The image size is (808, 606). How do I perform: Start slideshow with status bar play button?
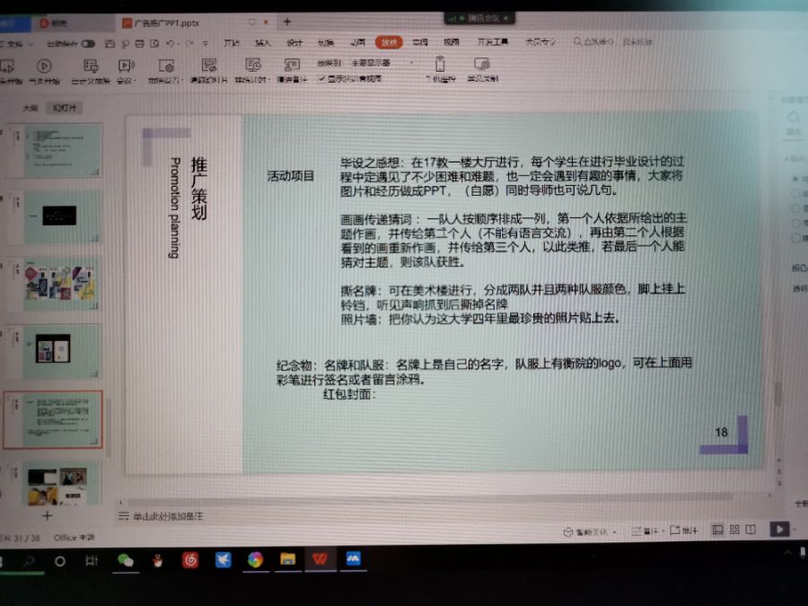tap(779, 530)
